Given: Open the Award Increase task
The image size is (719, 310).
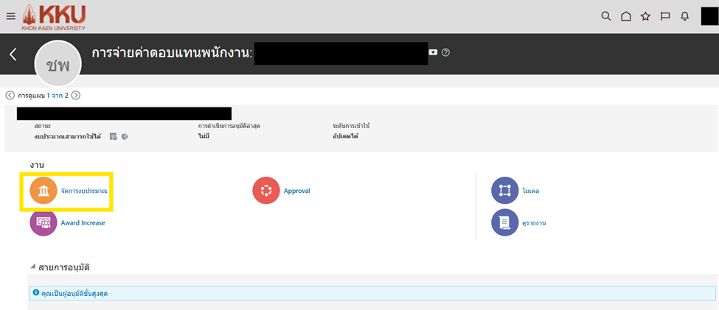Looking at the screenshot, I should (x=83, y=222).
